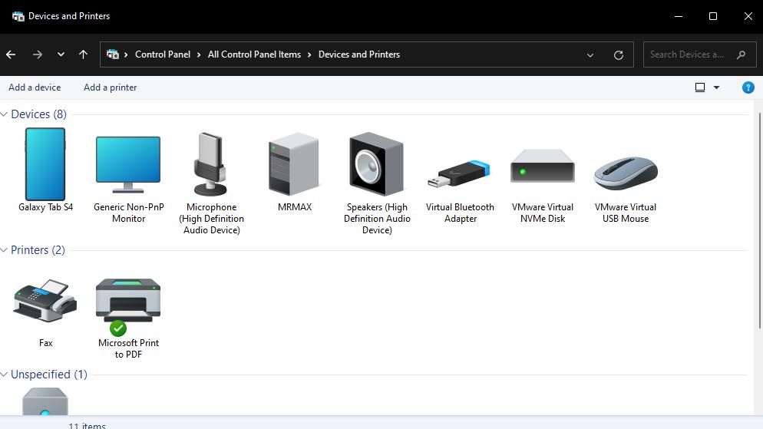Select the Galaxy Tab S4 device icon
This screenshot has width=763, height=429.
[45, 164]
